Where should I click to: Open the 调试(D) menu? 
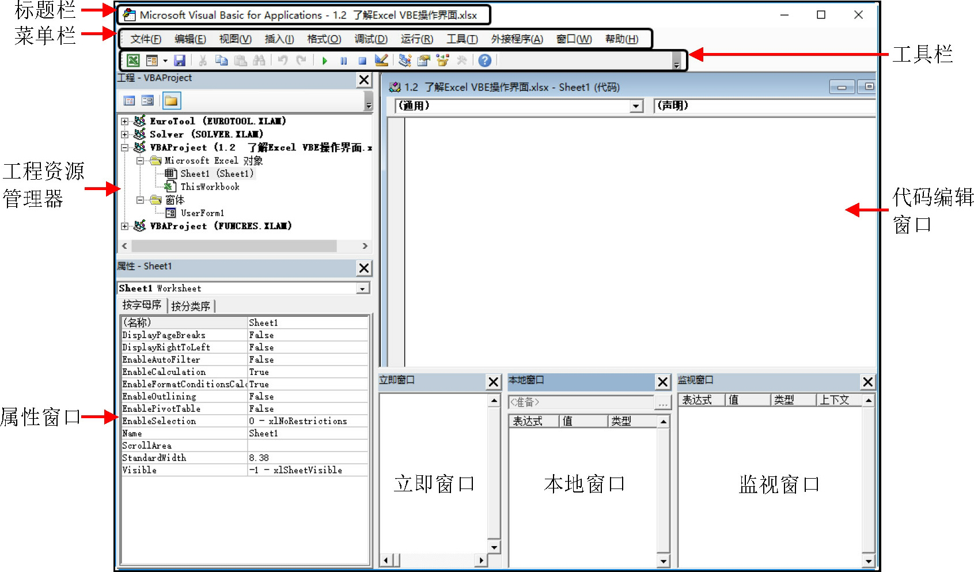coord(370,39)
